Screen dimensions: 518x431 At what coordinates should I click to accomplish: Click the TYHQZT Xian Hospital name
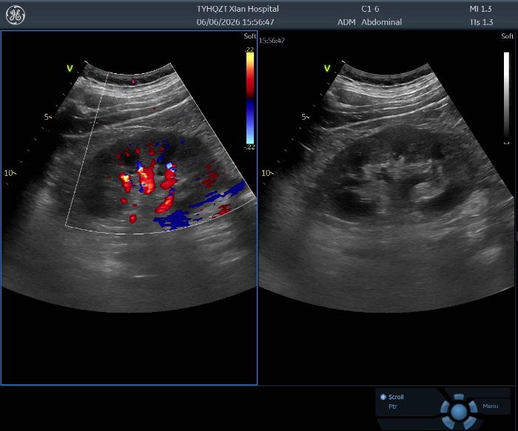click(x=238, y=9)
